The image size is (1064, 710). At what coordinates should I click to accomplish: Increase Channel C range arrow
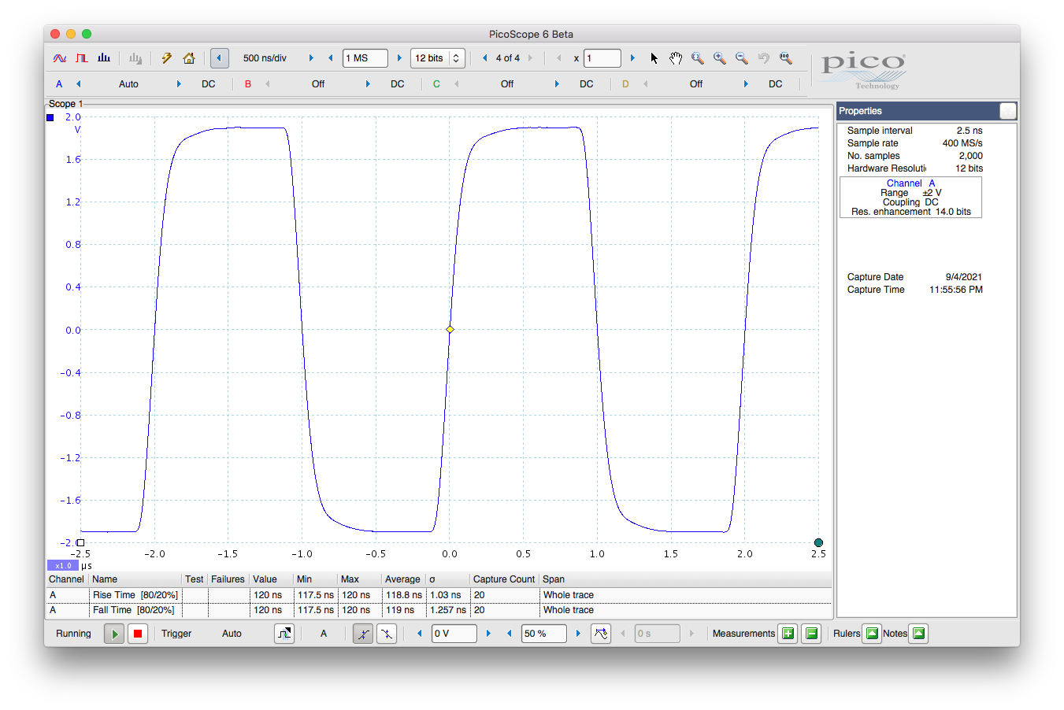(557, 84)
